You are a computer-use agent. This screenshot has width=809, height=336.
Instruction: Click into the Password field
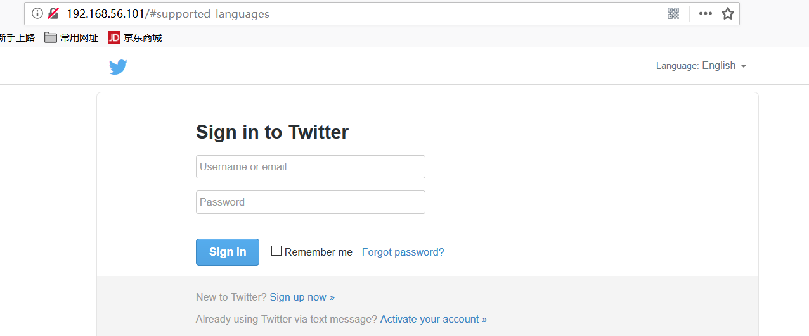(310, 202)
